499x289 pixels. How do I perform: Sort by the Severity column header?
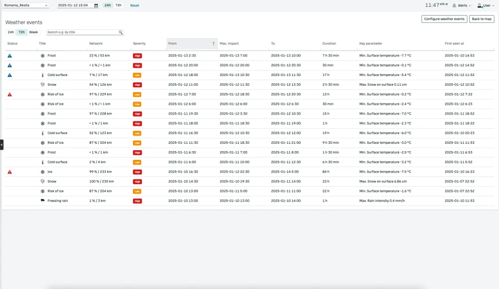point(139,44)
